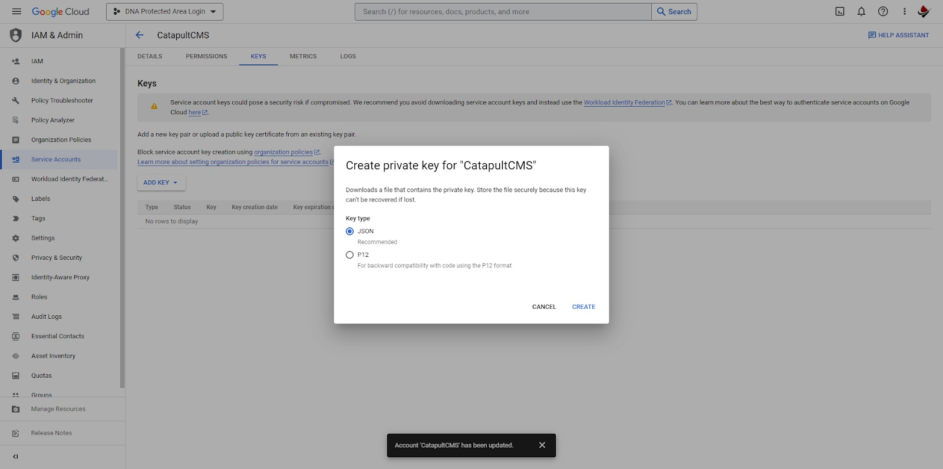943x469 pixels.
Task: Click the Policy Troubleshooter wrench icon
Action: [16, 101]
